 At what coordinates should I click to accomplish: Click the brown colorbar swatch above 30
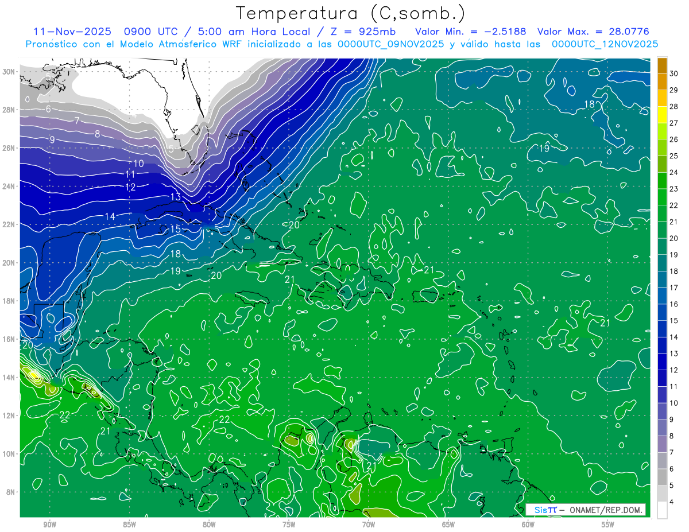[662, 65]
